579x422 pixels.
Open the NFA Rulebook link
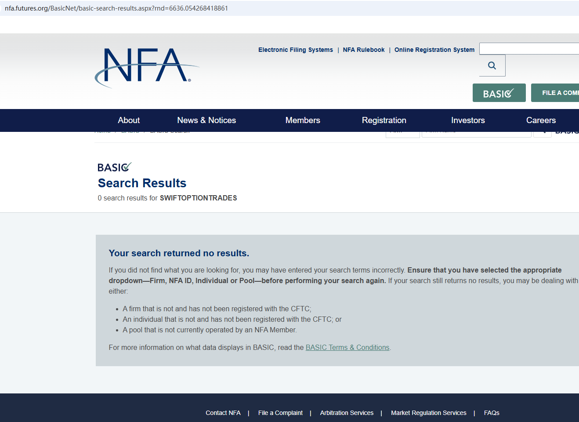pos(364,50)
